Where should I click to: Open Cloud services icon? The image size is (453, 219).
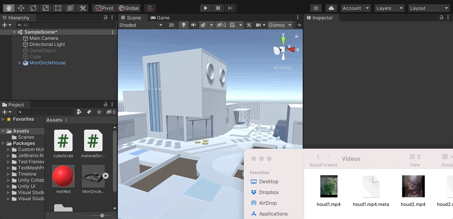tap(331, 8)
